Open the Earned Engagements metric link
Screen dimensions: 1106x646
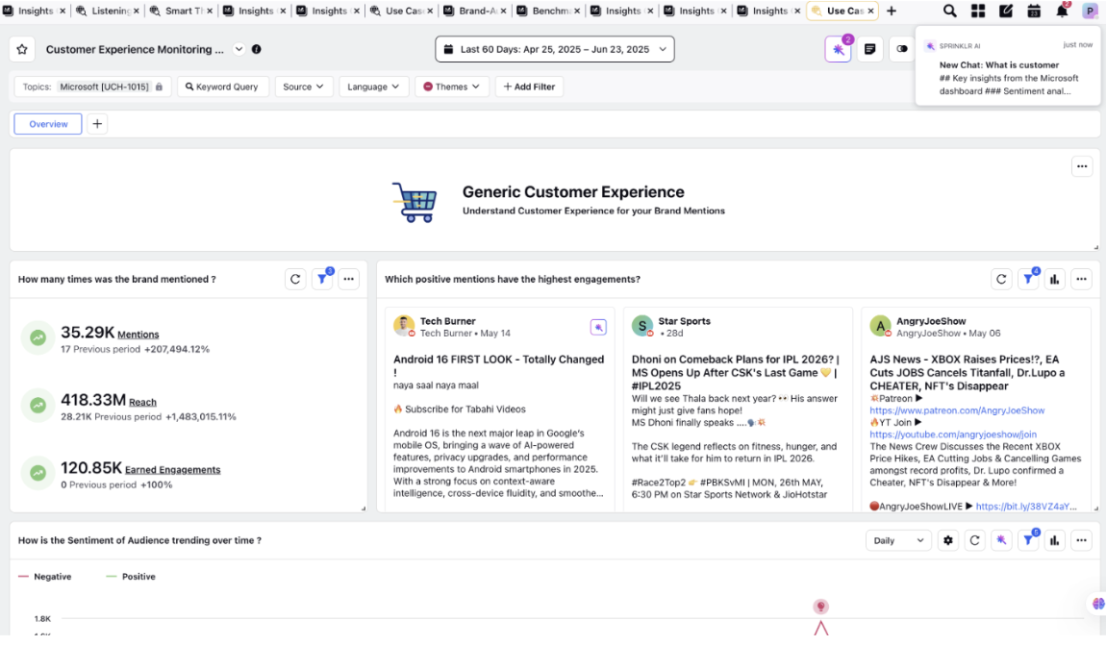click(173, 470)
